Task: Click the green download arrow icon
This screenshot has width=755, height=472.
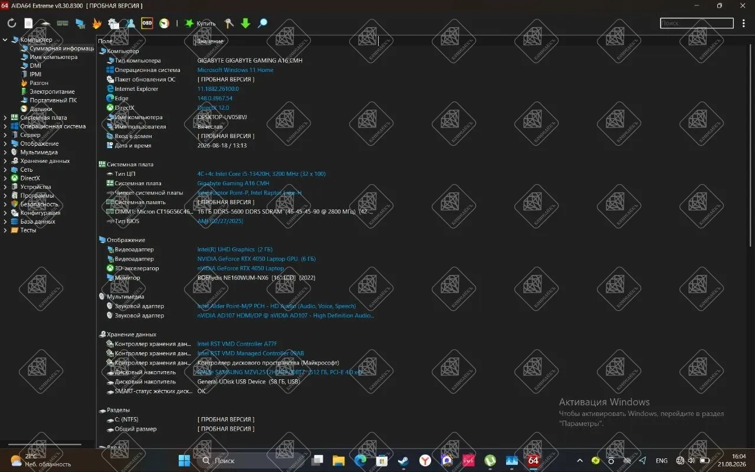Action: (245, 24)
